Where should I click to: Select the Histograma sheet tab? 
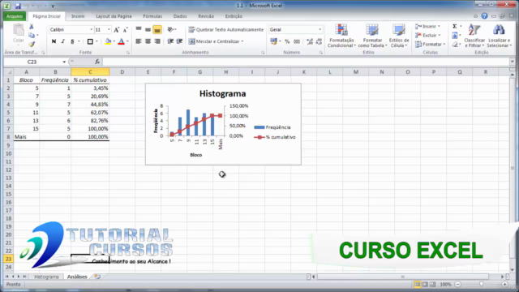[x=46, y=277]
